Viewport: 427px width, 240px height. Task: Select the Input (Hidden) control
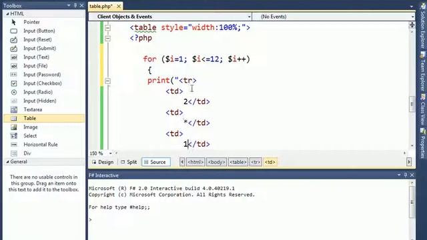[x=44, y=101]
